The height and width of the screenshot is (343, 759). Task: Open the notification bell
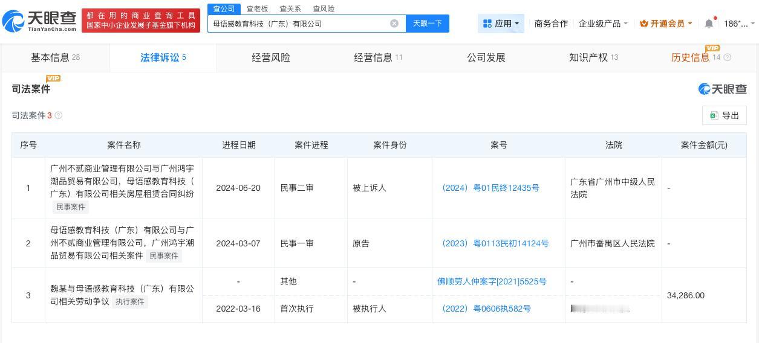tap(709, 24)
